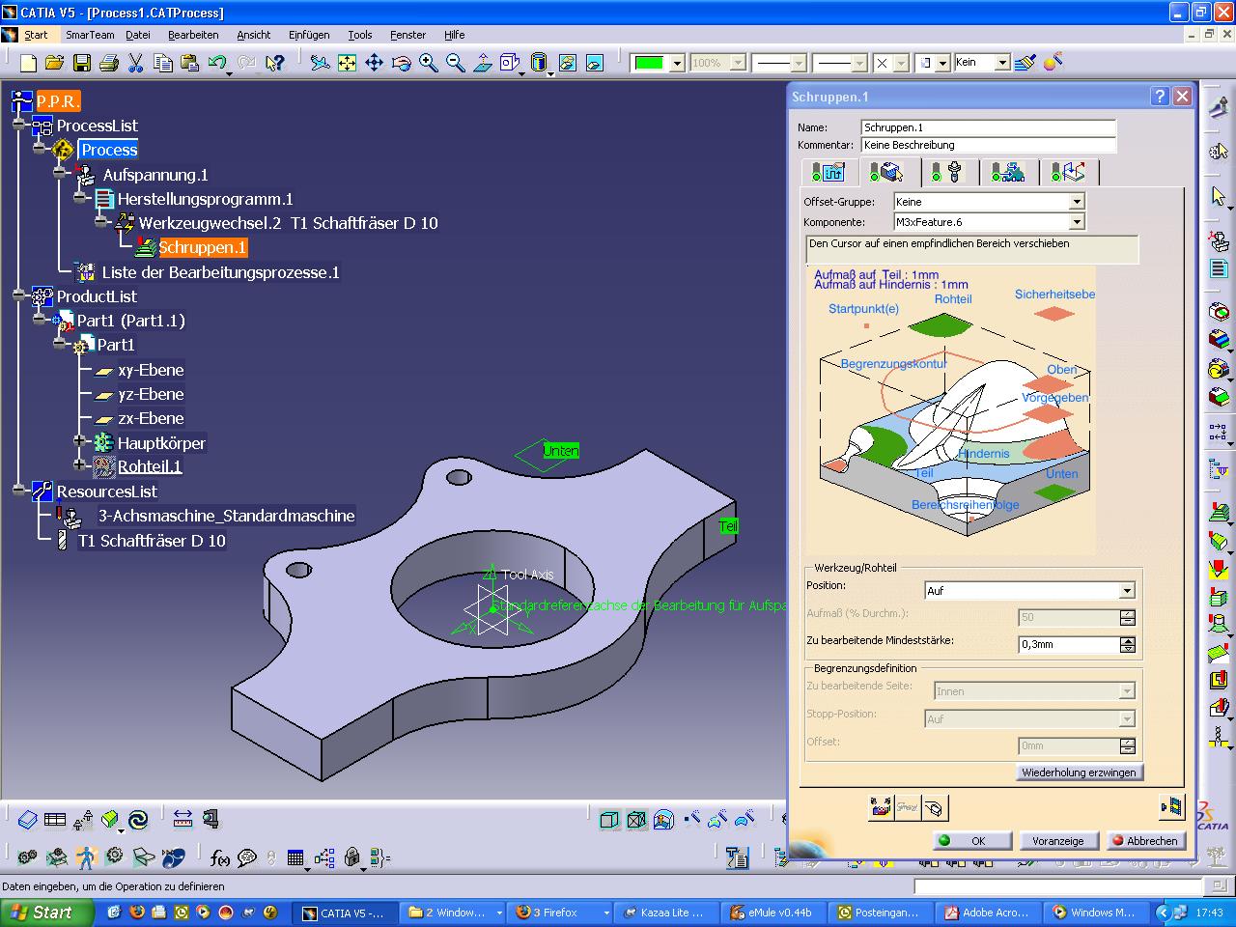Click the knowledge lock icon in bottom toolbar
The height and width of the screenshot is (927, 1236).
(x=351, y=857)
